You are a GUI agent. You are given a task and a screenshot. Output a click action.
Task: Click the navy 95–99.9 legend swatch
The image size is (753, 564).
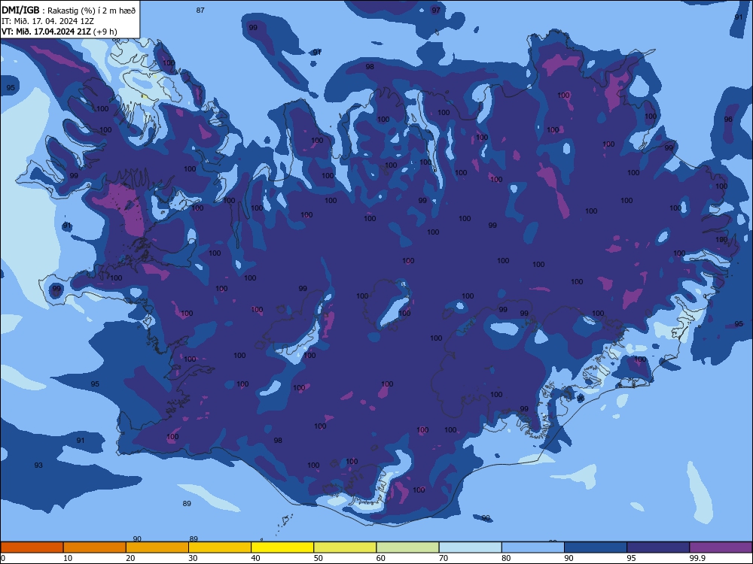658,547
